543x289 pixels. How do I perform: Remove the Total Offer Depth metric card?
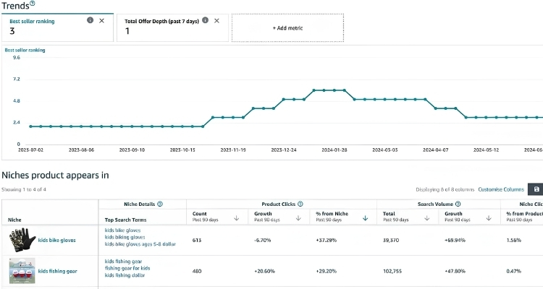point(216,21)
